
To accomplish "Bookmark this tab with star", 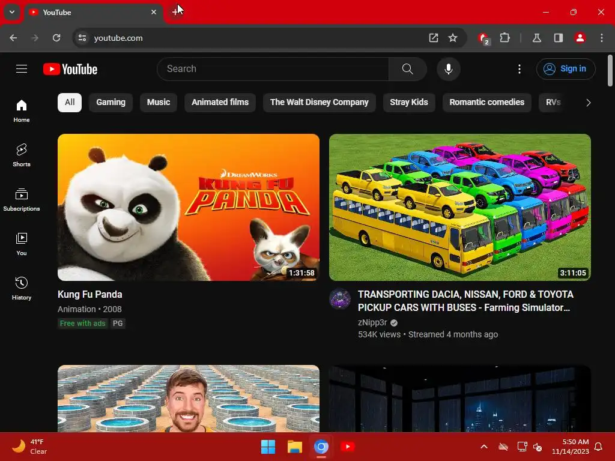I will pyautogui.click(x=453, y=38).
